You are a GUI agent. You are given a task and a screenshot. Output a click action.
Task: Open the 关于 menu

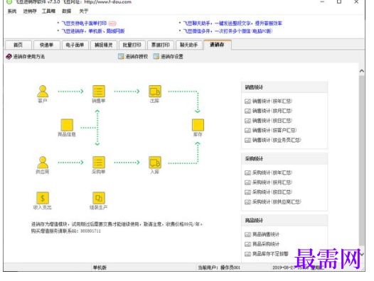tap(84, 11)
